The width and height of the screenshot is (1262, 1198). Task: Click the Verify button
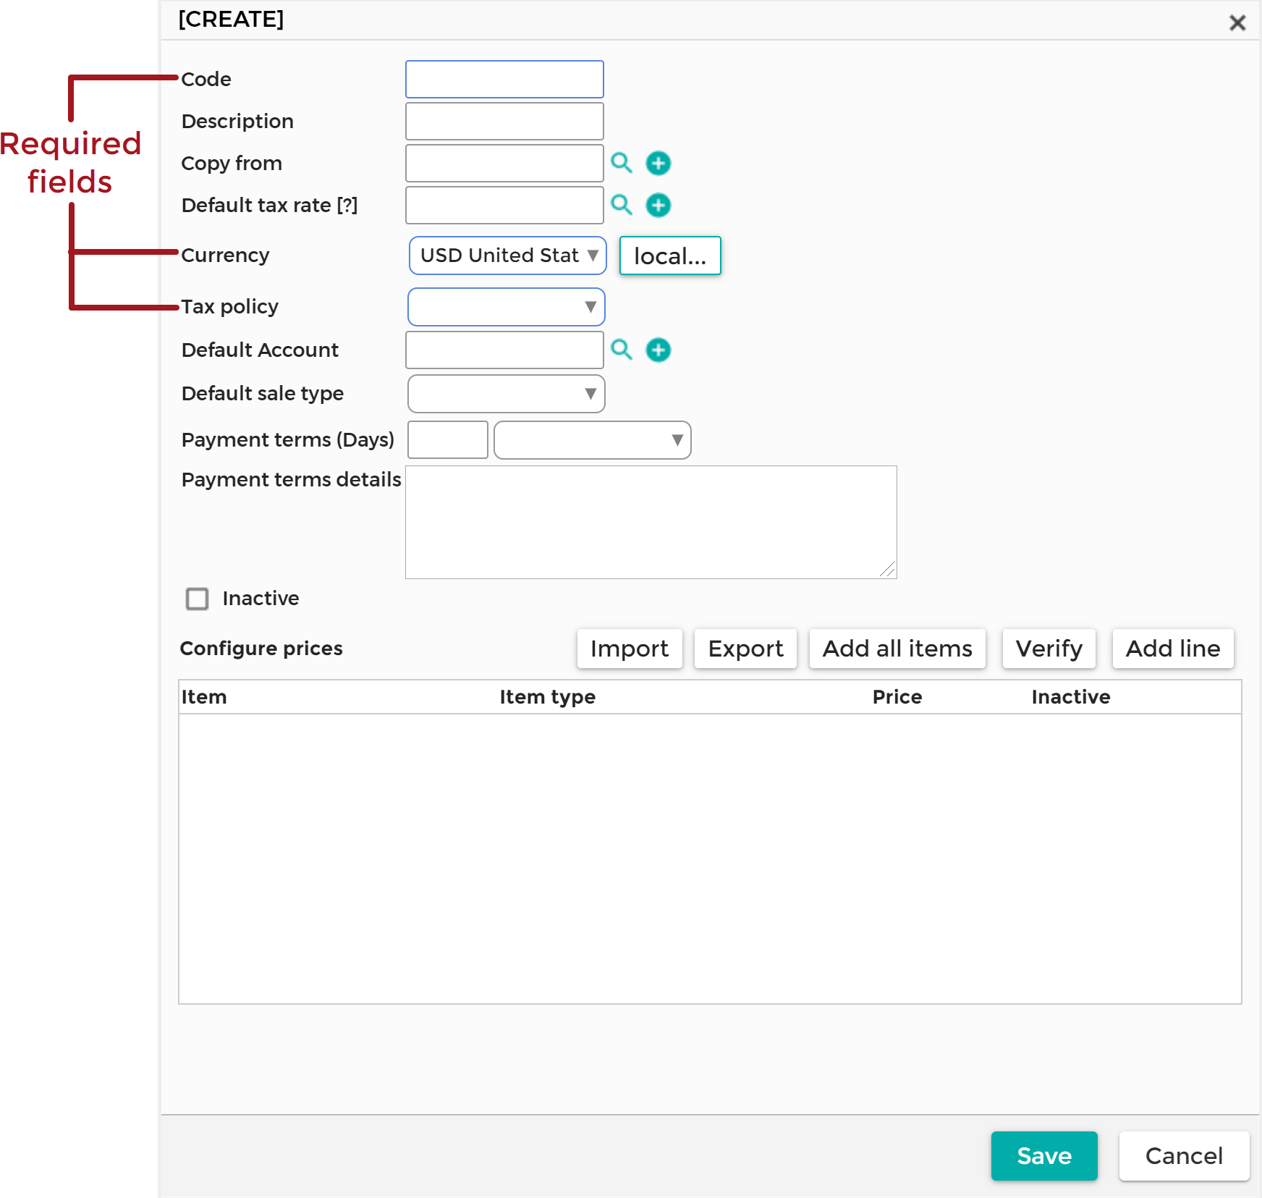1049,649
